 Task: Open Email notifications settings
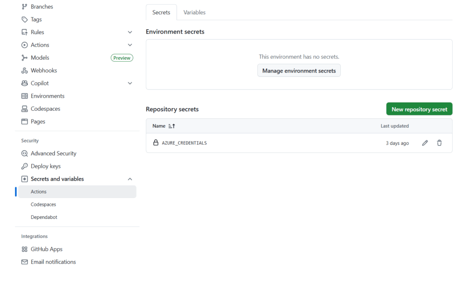[53, 262]
